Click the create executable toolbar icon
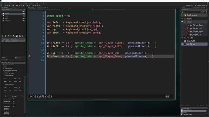The width and height of the screenshot is (209, 117). pyautogui.click(x=13, y=5)
